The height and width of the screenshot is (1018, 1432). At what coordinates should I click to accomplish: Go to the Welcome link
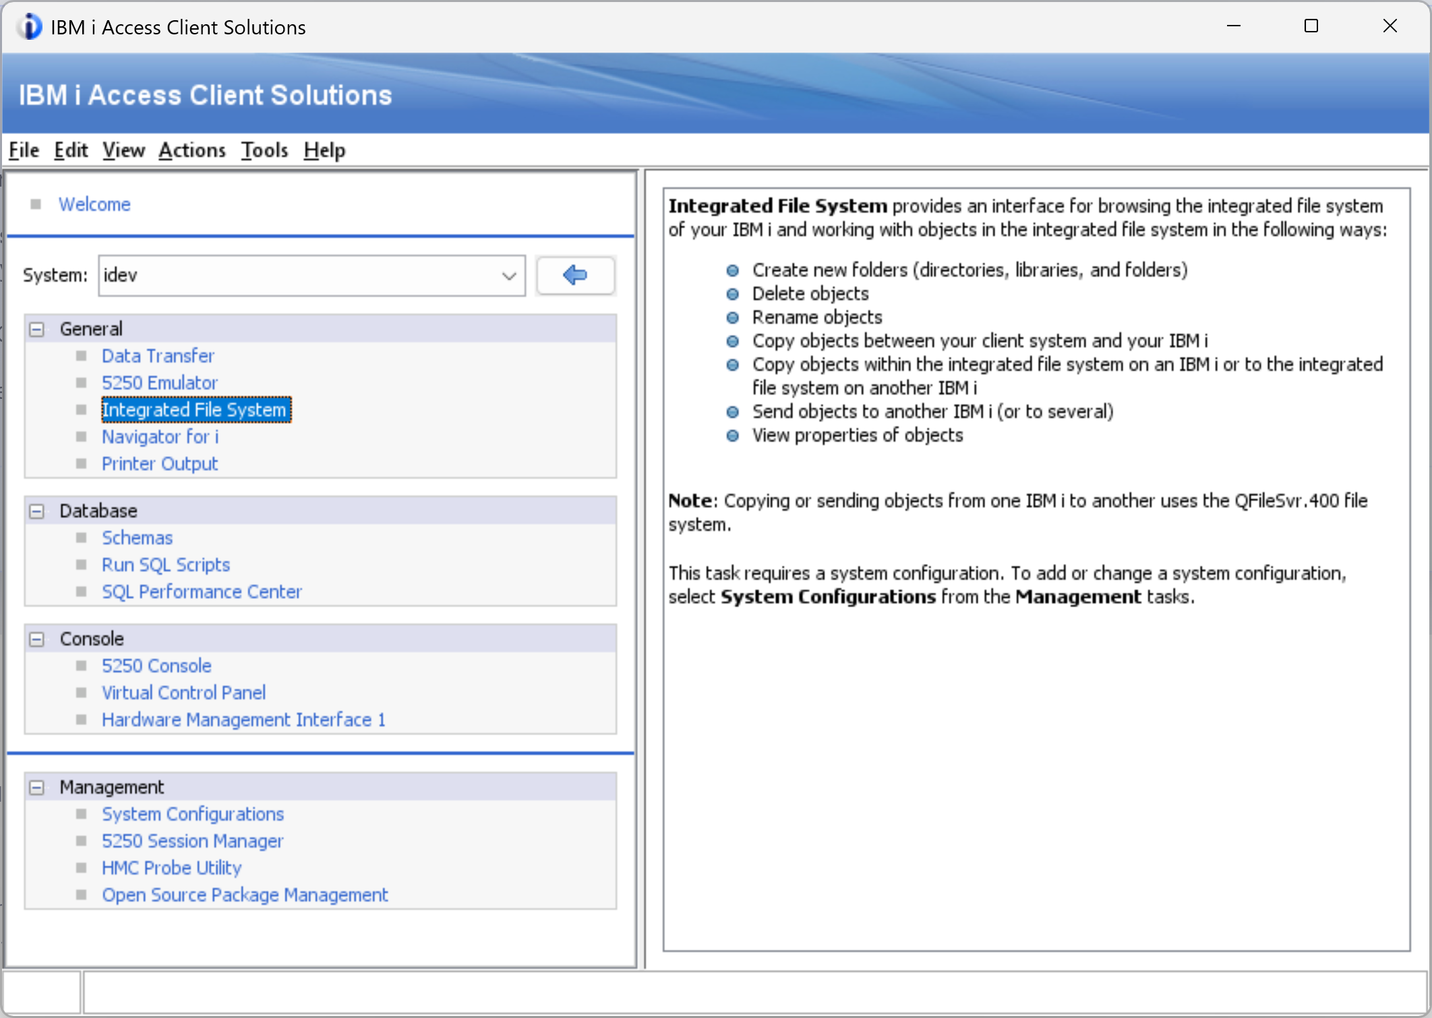94,204
